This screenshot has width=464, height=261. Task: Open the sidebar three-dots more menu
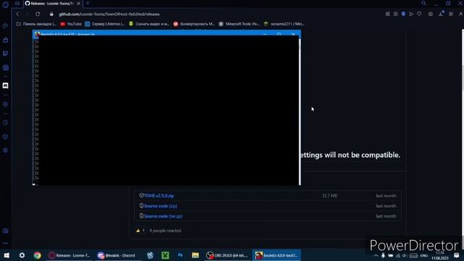coord(5,243)
